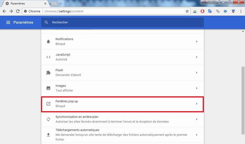
Task: Expand the Fenêtres pop-up arrow
Action: [197, 104]
